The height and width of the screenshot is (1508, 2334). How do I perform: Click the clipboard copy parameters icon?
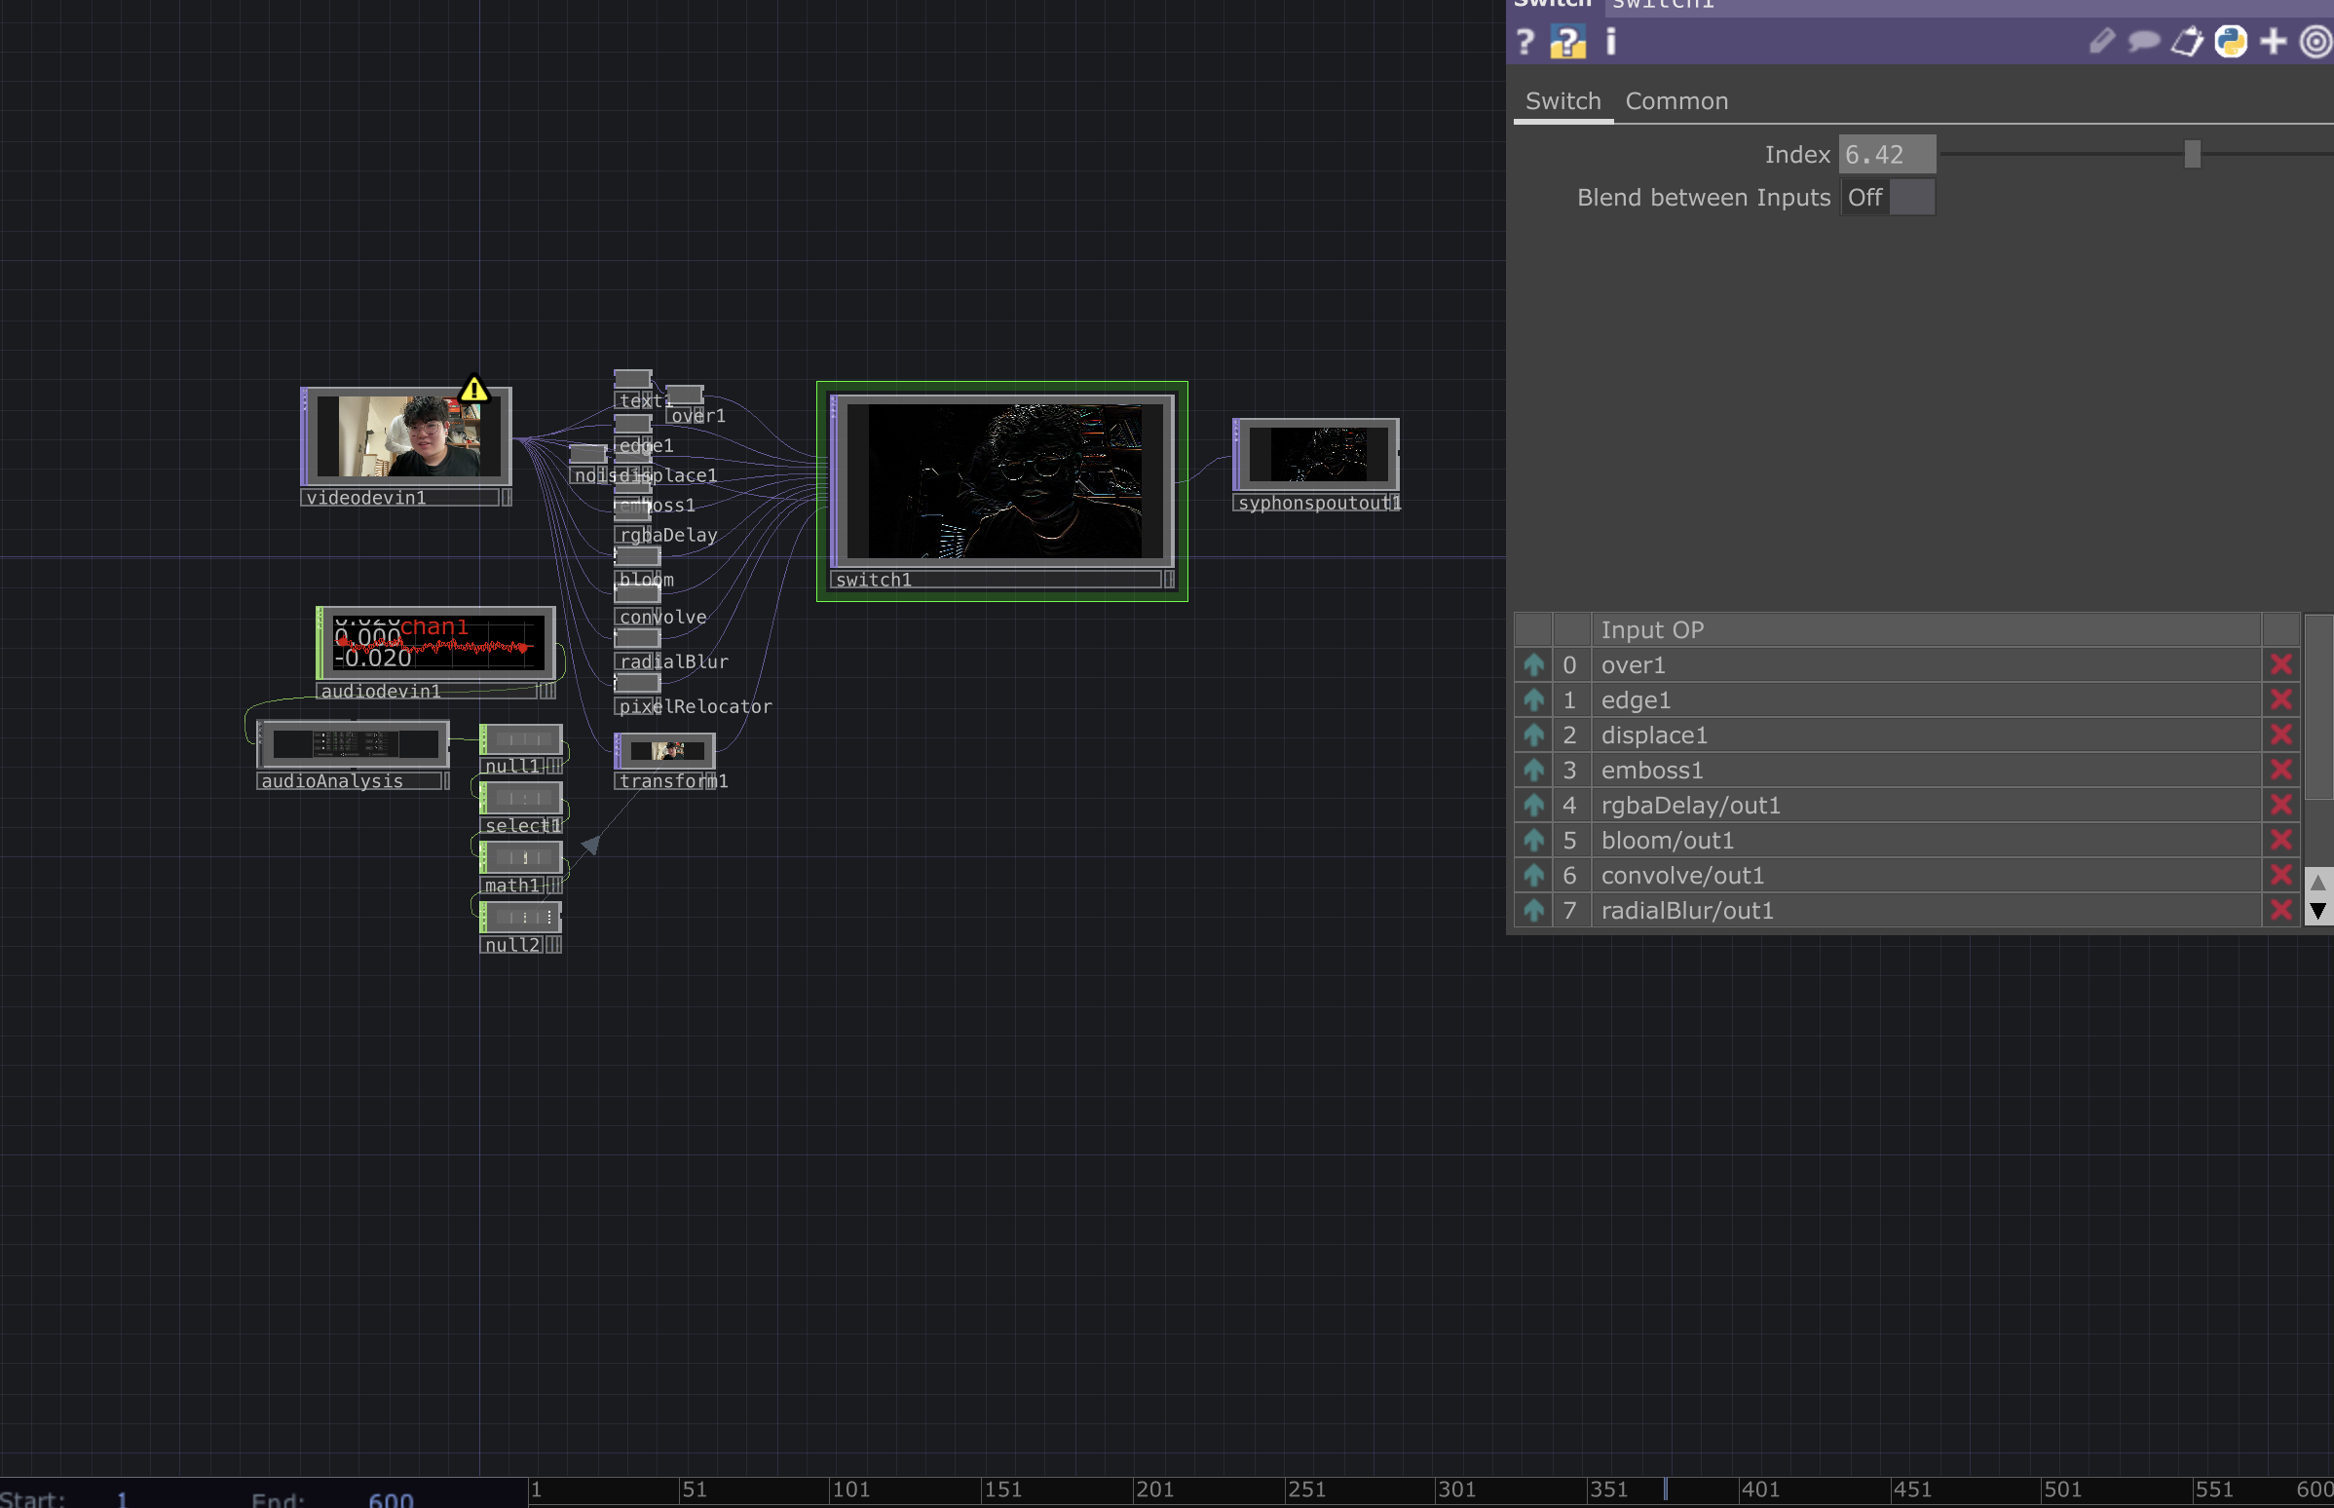(2186, 42)
